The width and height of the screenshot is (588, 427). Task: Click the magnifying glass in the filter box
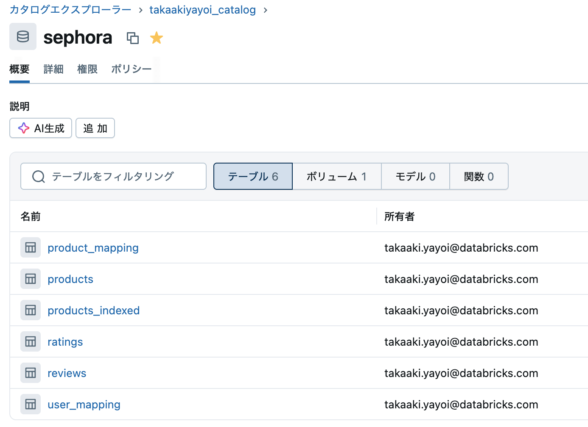(39, 176)
